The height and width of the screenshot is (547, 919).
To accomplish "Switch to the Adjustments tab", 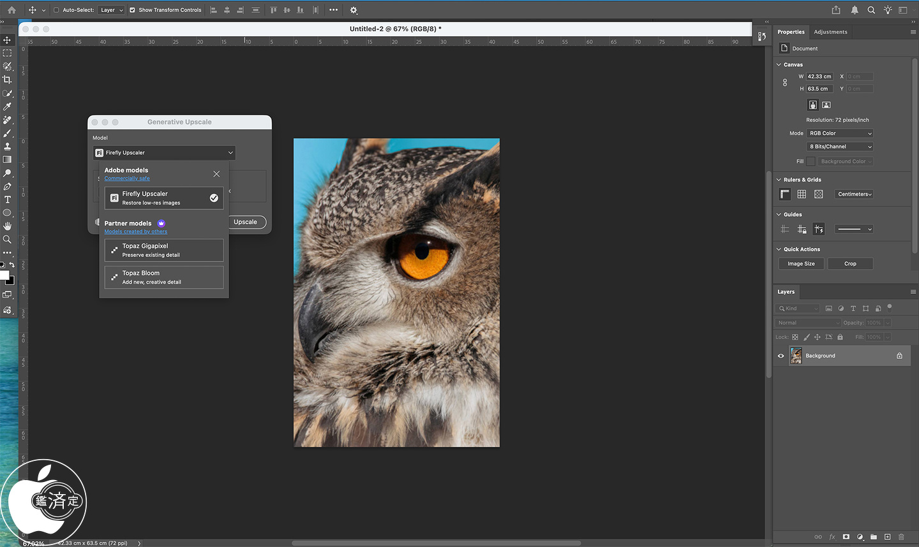I will pos(830,32).
